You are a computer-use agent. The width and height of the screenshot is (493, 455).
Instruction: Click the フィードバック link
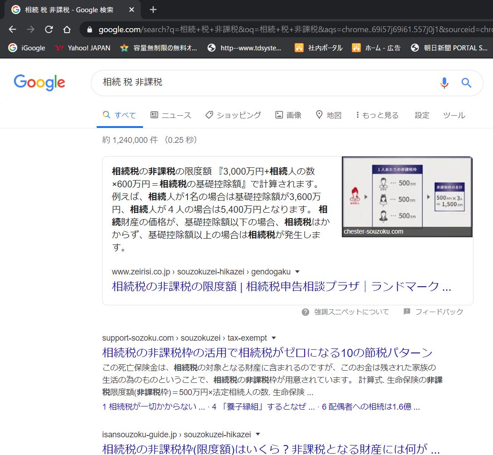[439, 312]
